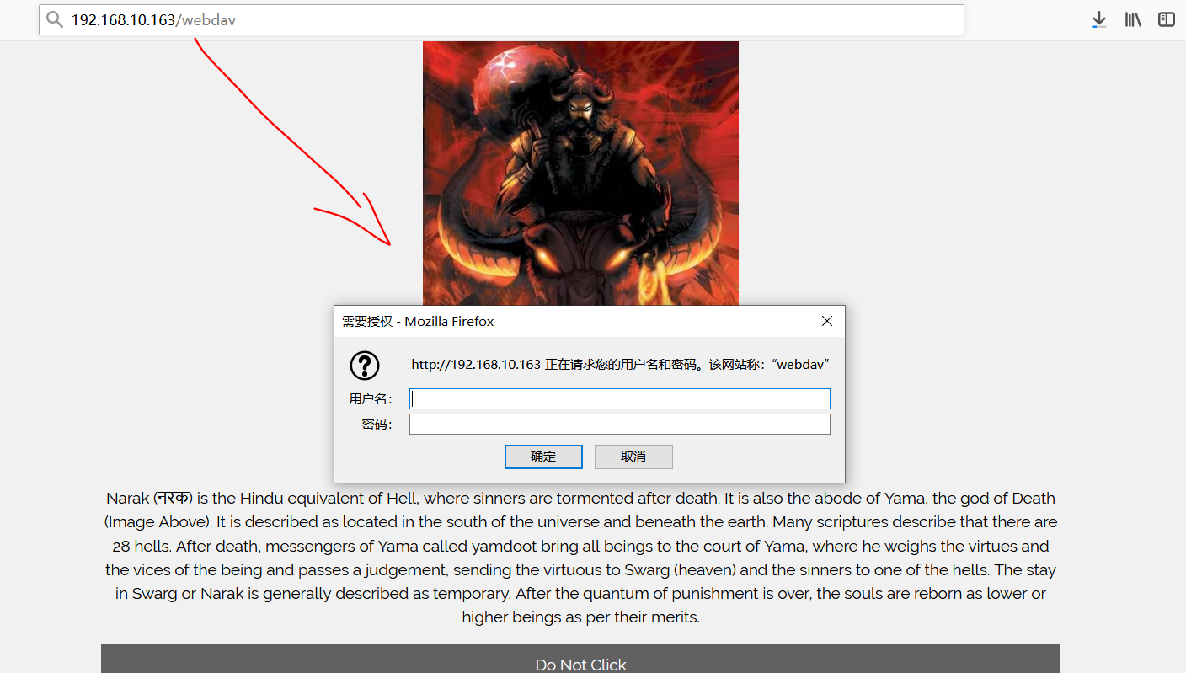Viewport: 1186px width, 673px height.
Task: Open the Firefox downloads arrow icon
Action: tap(1098, 19)
